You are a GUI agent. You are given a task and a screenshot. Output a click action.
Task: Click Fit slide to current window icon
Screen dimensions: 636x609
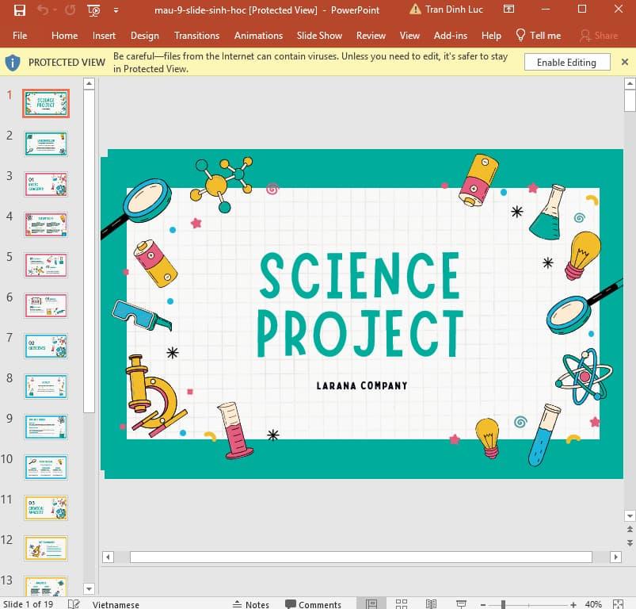click(619, 603)
